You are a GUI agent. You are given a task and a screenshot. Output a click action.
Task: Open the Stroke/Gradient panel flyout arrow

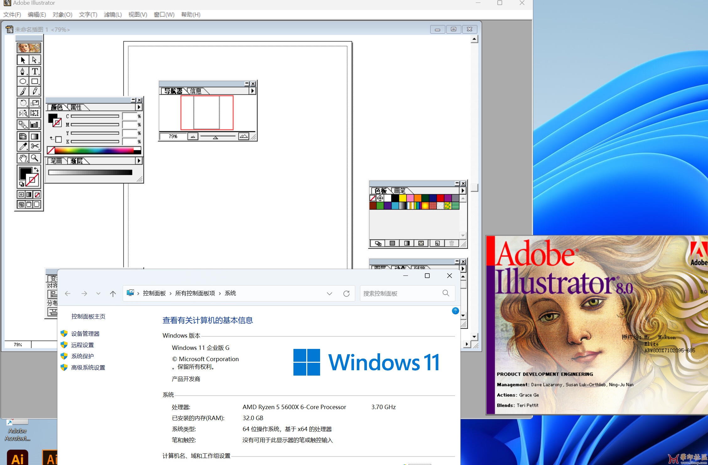(x=139, y=161)
